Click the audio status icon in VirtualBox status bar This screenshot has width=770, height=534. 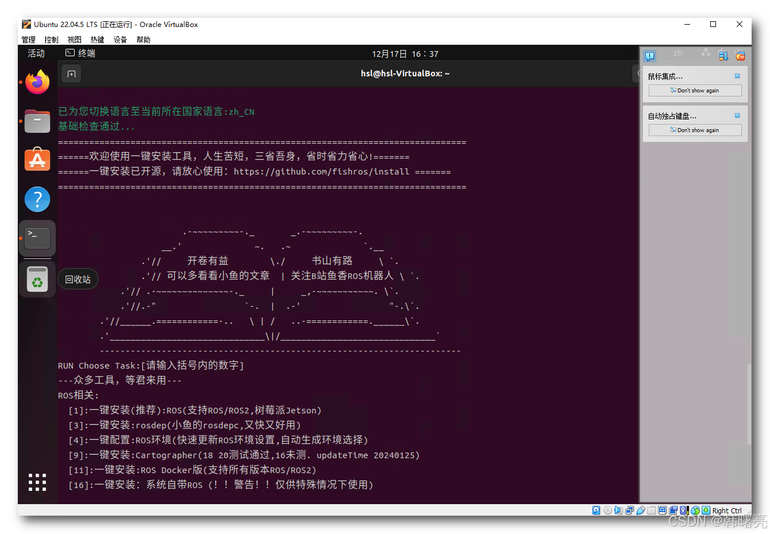coord(617,510)
